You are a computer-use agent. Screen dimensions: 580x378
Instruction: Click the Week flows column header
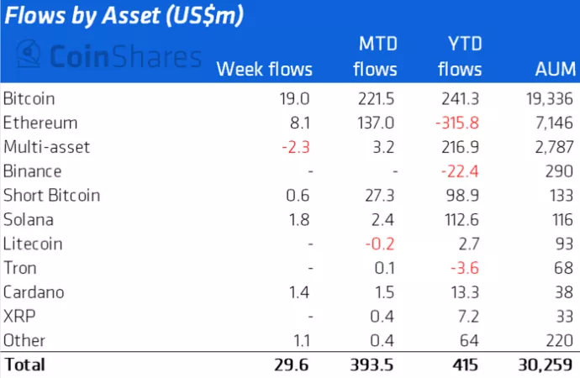pyautogui.click(x=264, y=69)
